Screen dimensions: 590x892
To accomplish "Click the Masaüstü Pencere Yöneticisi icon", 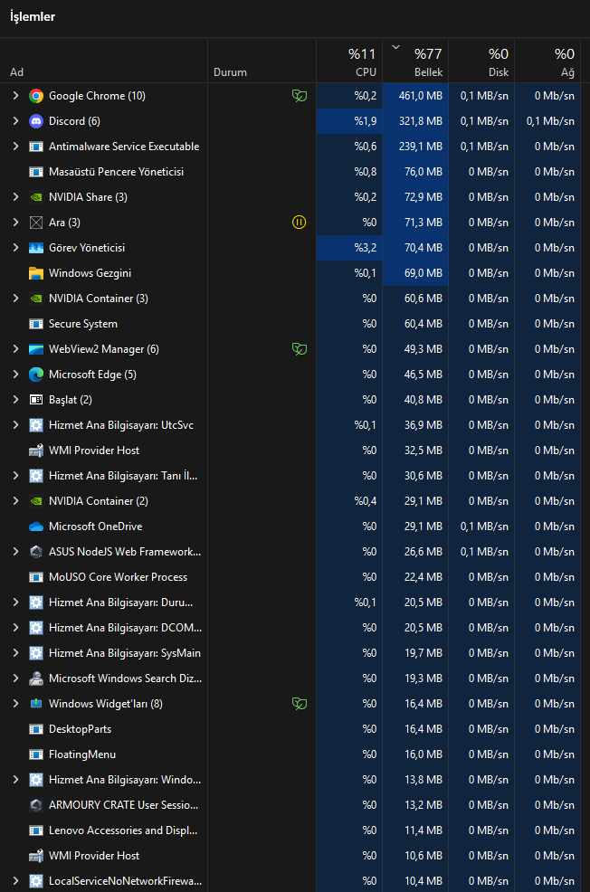I will click(36, 172).
